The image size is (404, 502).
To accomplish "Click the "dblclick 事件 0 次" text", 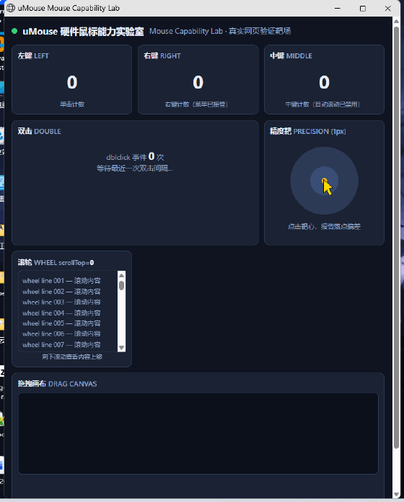I will pyautogui.click(x=135, y=157).
